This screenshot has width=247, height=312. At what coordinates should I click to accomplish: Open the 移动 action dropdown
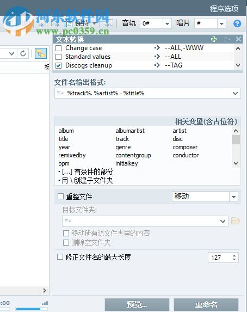(x=233, y=197)
